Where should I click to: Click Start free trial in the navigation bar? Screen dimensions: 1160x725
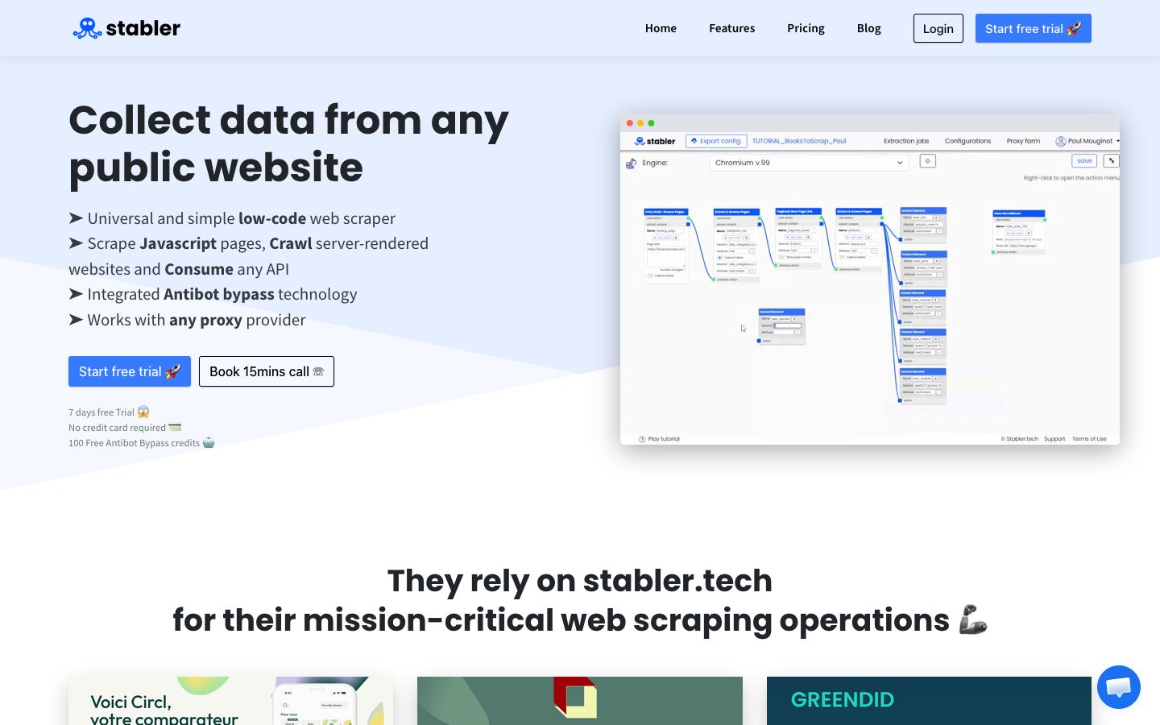[1033, 28]
